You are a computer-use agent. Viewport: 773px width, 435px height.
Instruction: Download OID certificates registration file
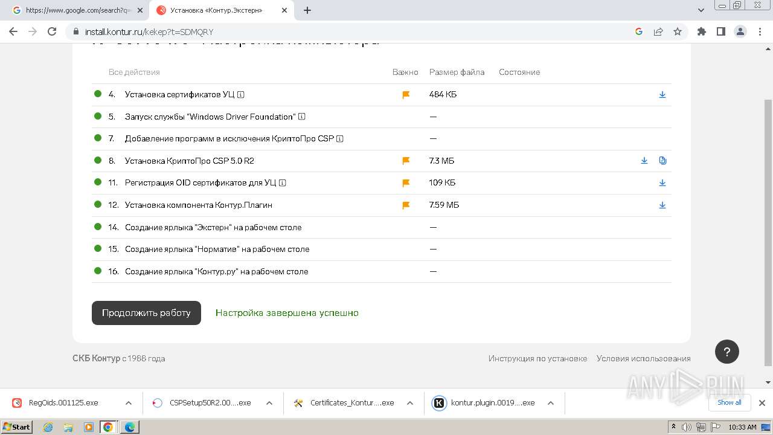click(662, 182)
